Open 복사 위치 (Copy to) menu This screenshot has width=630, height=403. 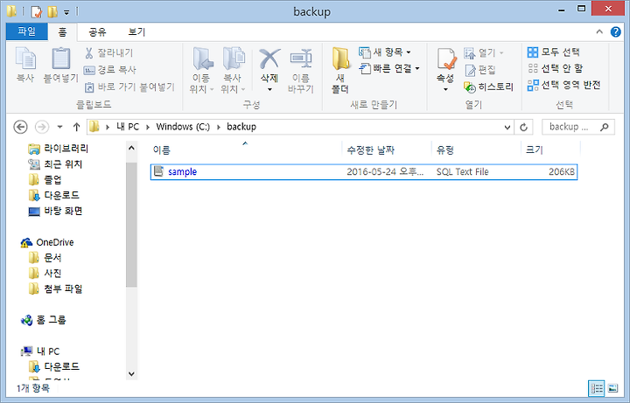[x=233, y=70]
